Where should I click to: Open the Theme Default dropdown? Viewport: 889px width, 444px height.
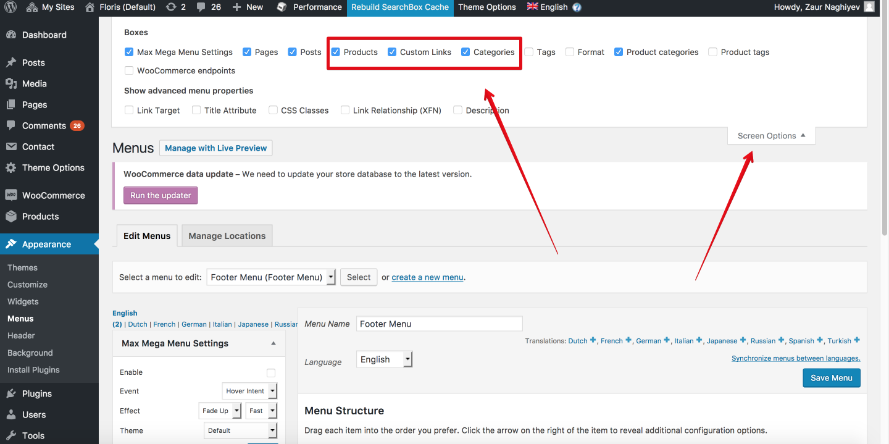click(240, 430)
